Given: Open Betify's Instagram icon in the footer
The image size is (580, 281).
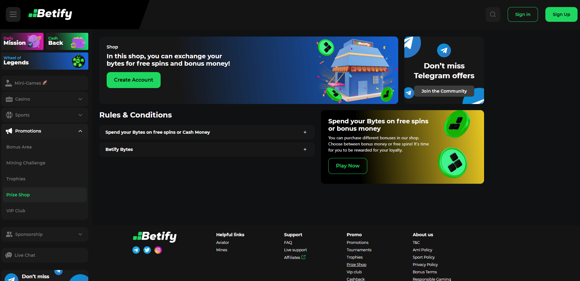Looking at the screenshot, I should coord(158,250).
